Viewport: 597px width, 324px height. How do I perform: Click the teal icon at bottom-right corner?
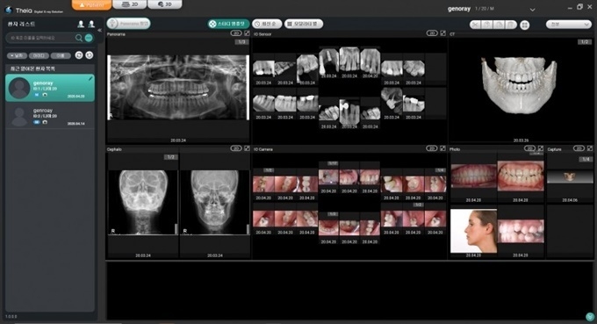tap(590, 316)
